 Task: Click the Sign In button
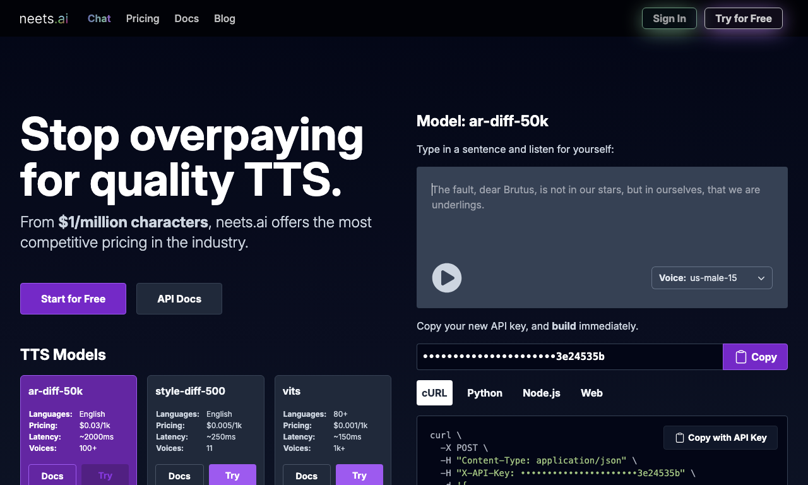coord(669,18)
